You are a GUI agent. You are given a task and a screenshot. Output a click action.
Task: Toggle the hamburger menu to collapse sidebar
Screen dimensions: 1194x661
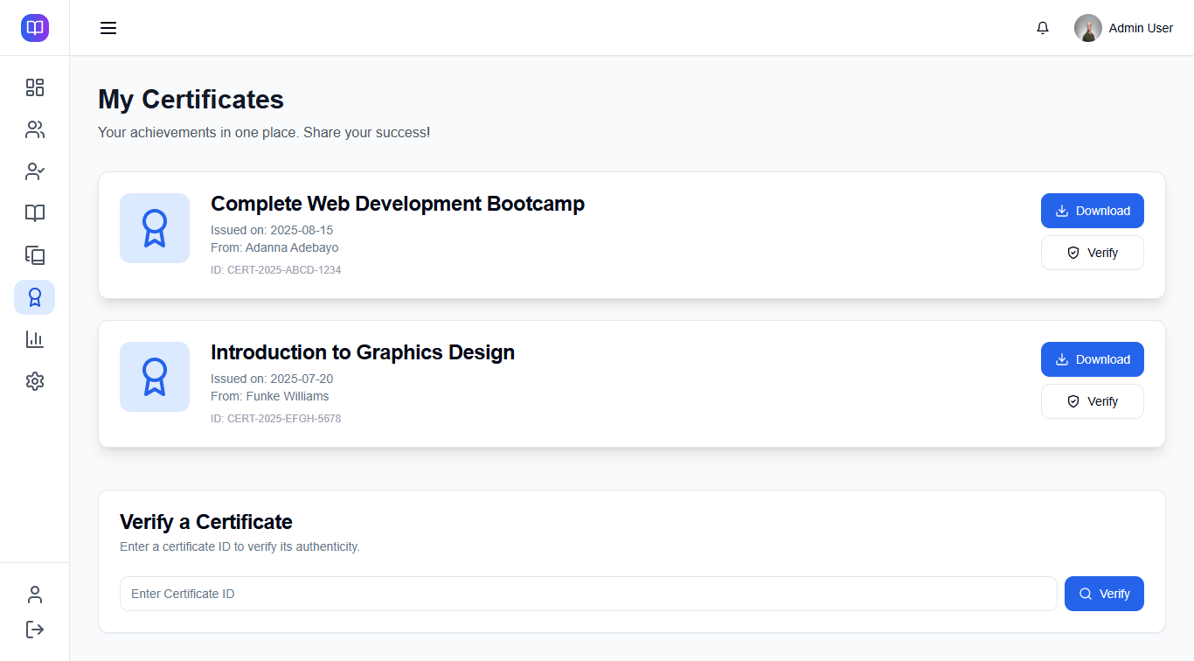coord(108,28)
